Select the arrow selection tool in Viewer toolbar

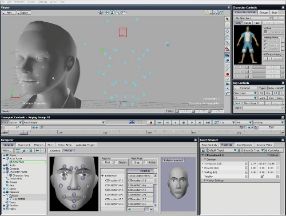227,19
